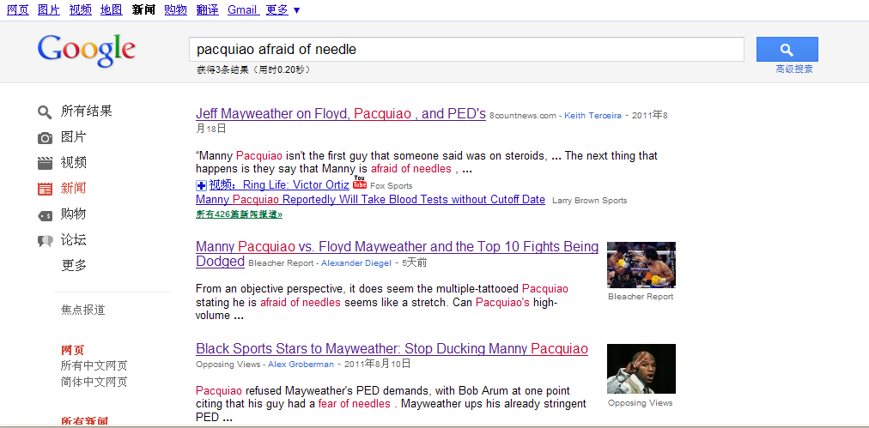The height and width of the screenshot is (428, 869).
Task: Click the Opposing Views Mayweather thumbnail
Action: [641, 369]
